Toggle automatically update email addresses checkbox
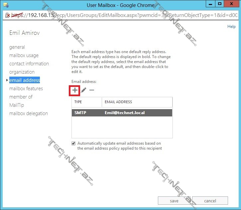This screenshot has height=210, width=241. pyautogui.click(x=73, y=143)
